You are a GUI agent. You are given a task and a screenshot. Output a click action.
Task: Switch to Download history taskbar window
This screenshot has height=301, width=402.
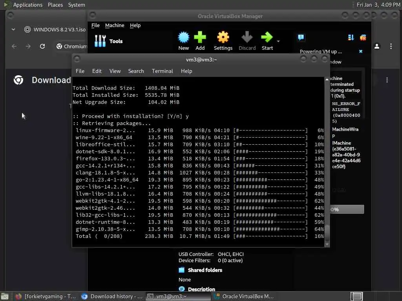point(112,296)
